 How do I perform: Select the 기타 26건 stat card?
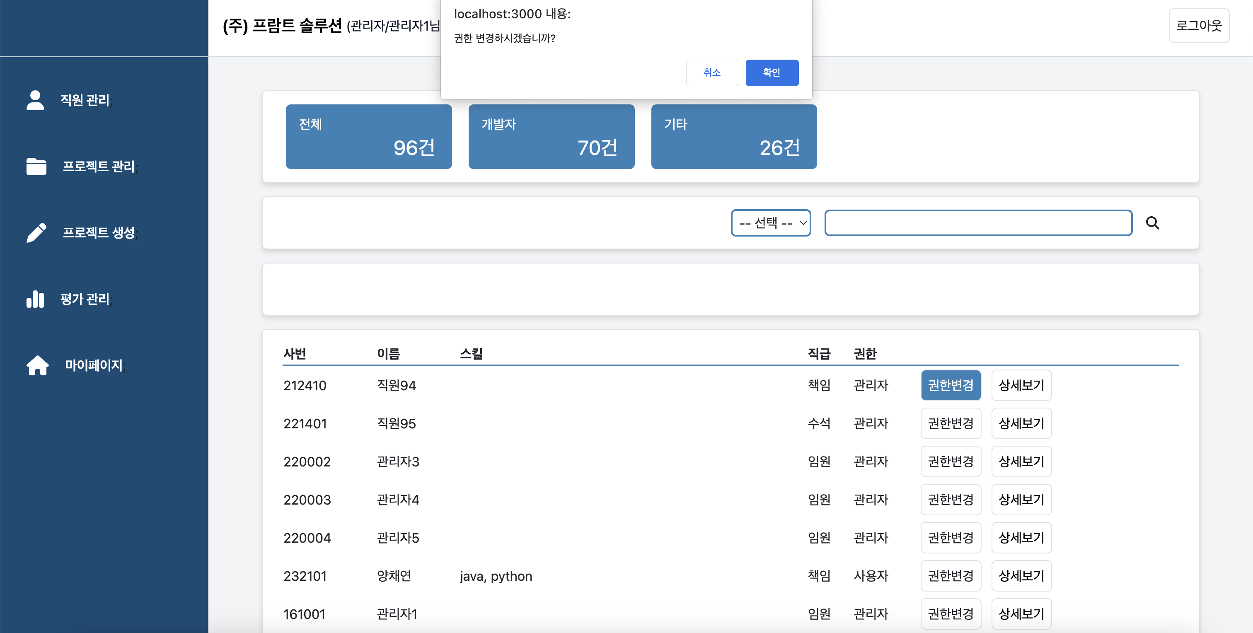point(733,137)
